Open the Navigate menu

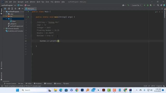click(20, 2)
